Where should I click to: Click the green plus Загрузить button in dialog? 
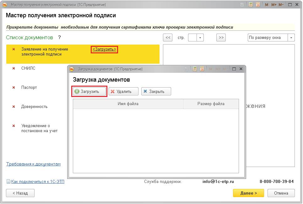(89, 91)
